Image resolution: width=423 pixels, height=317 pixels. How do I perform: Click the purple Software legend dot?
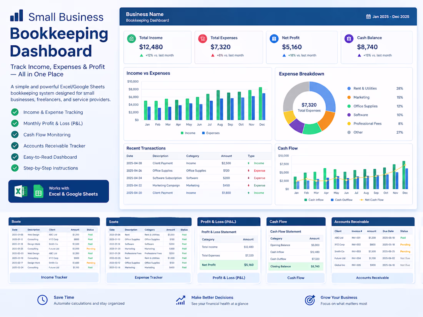click(x=349, y=115)
